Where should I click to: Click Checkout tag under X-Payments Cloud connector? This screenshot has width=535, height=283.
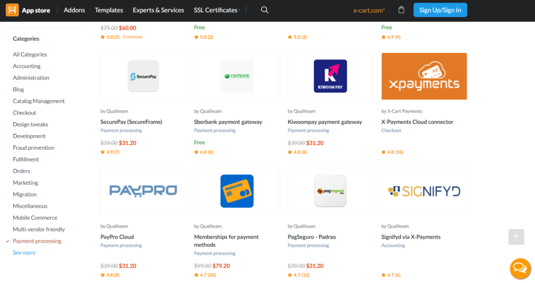point(391,130)
